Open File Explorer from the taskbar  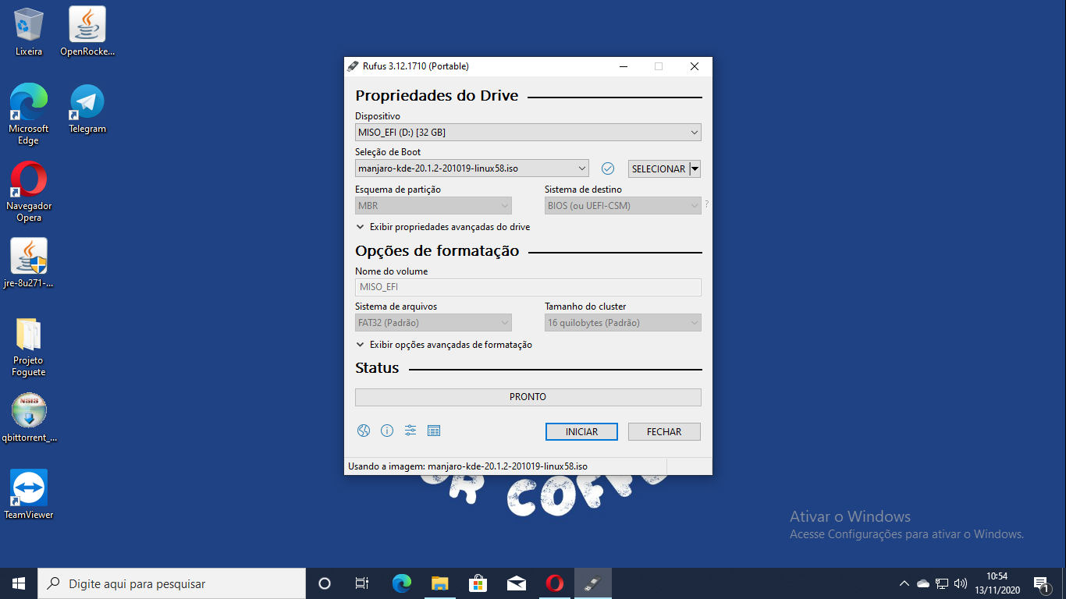tap(440, 583)
